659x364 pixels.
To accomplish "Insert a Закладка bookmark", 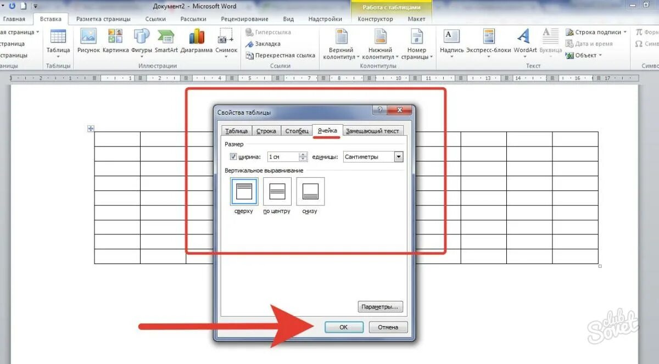I will [x=263, y=44].
